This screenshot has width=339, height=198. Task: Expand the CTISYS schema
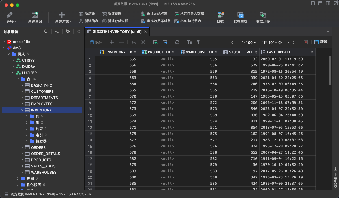tap(13, 60)
